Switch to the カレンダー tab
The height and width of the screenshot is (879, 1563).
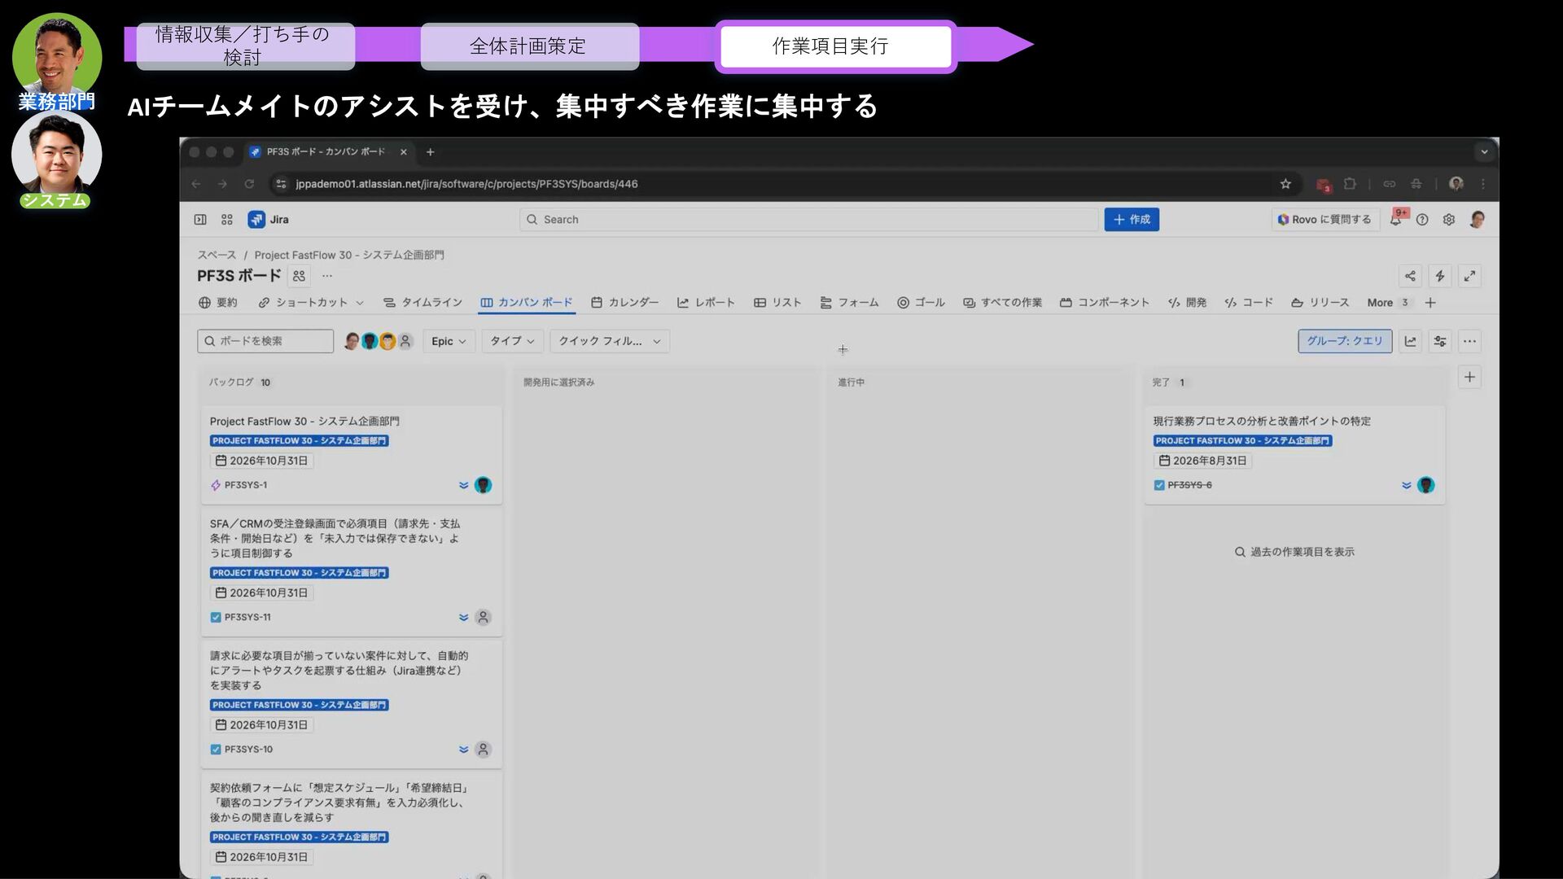(x=624, y=303)
